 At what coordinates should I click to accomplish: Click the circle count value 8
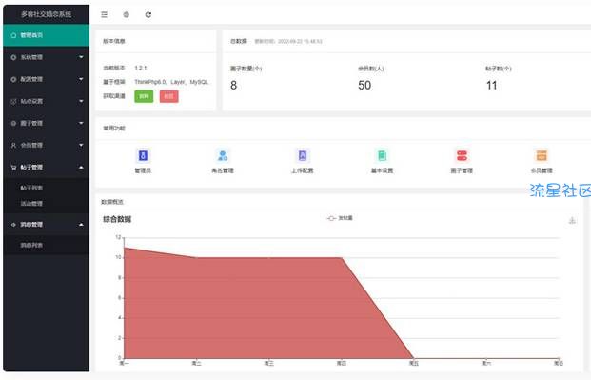click(234, 86)
